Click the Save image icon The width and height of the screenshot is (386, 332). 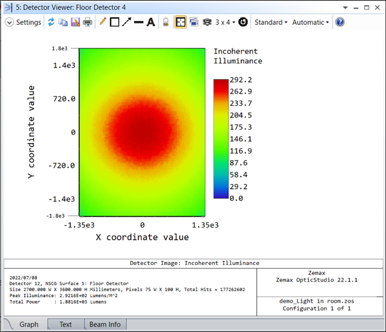click(75, 22)
